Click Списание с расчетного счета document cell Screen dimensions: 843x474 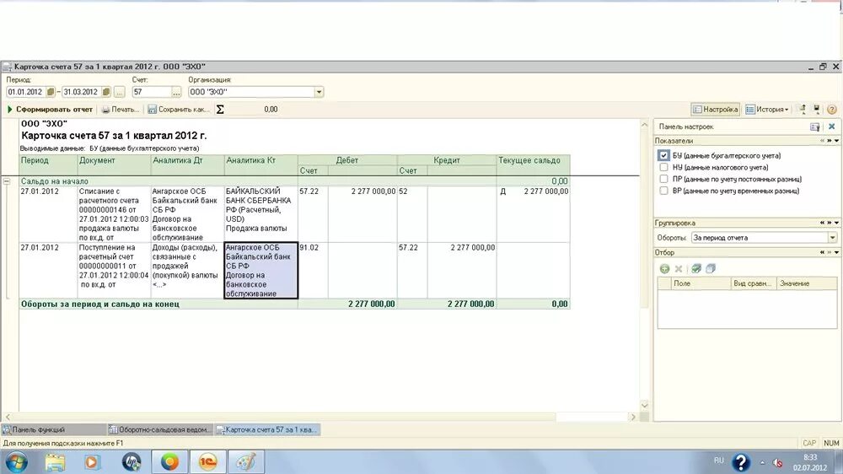(x=114, y=214)
